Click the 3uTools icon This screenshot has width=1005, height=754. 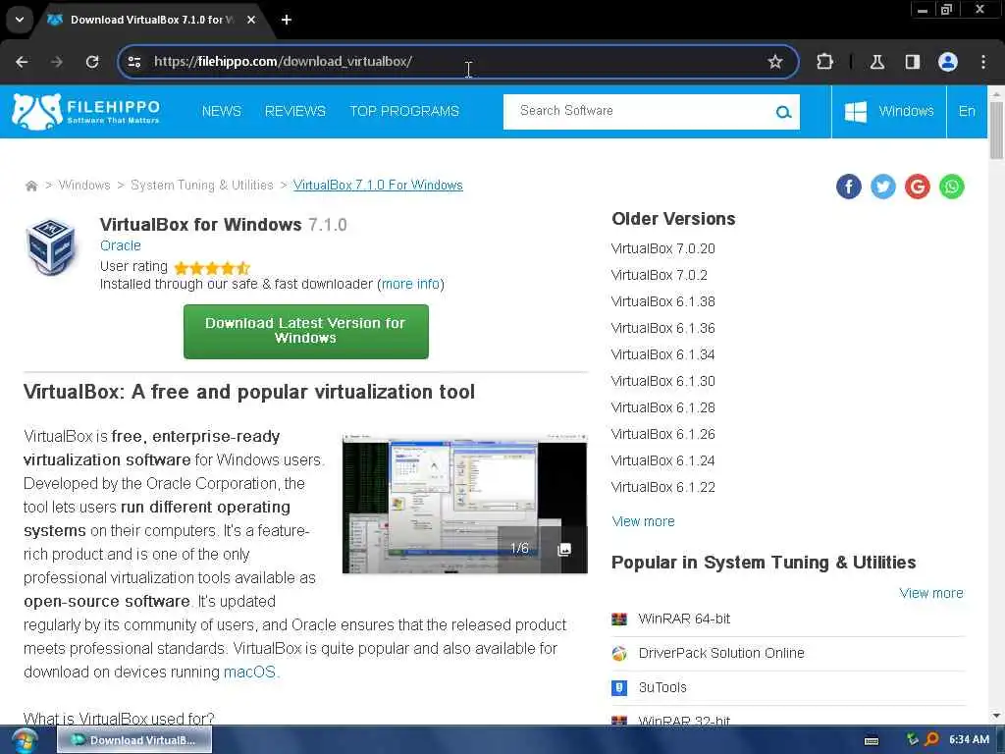(619, 687)
